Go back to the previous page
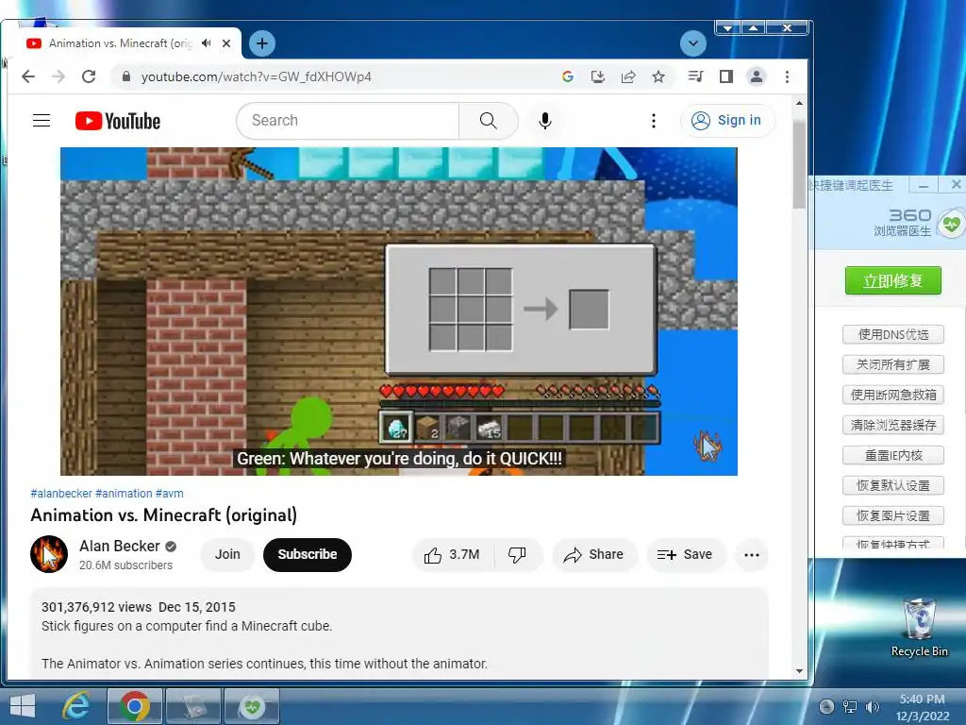 pyautogui.click(x=28, y=76)
